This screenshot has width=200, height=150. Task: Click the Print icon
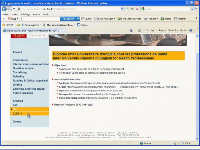coord(152,30)
